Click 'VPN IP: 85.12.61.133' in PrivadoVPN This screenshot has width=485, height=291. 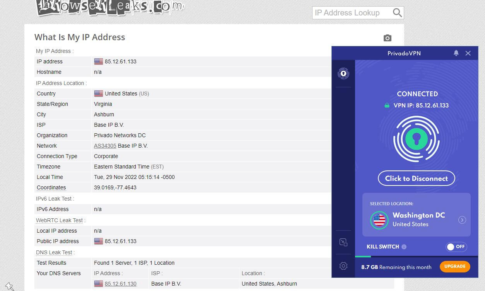tap(421, 105)
